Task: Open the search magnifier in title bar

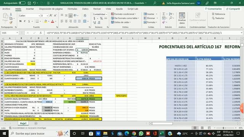Action: 154,3
